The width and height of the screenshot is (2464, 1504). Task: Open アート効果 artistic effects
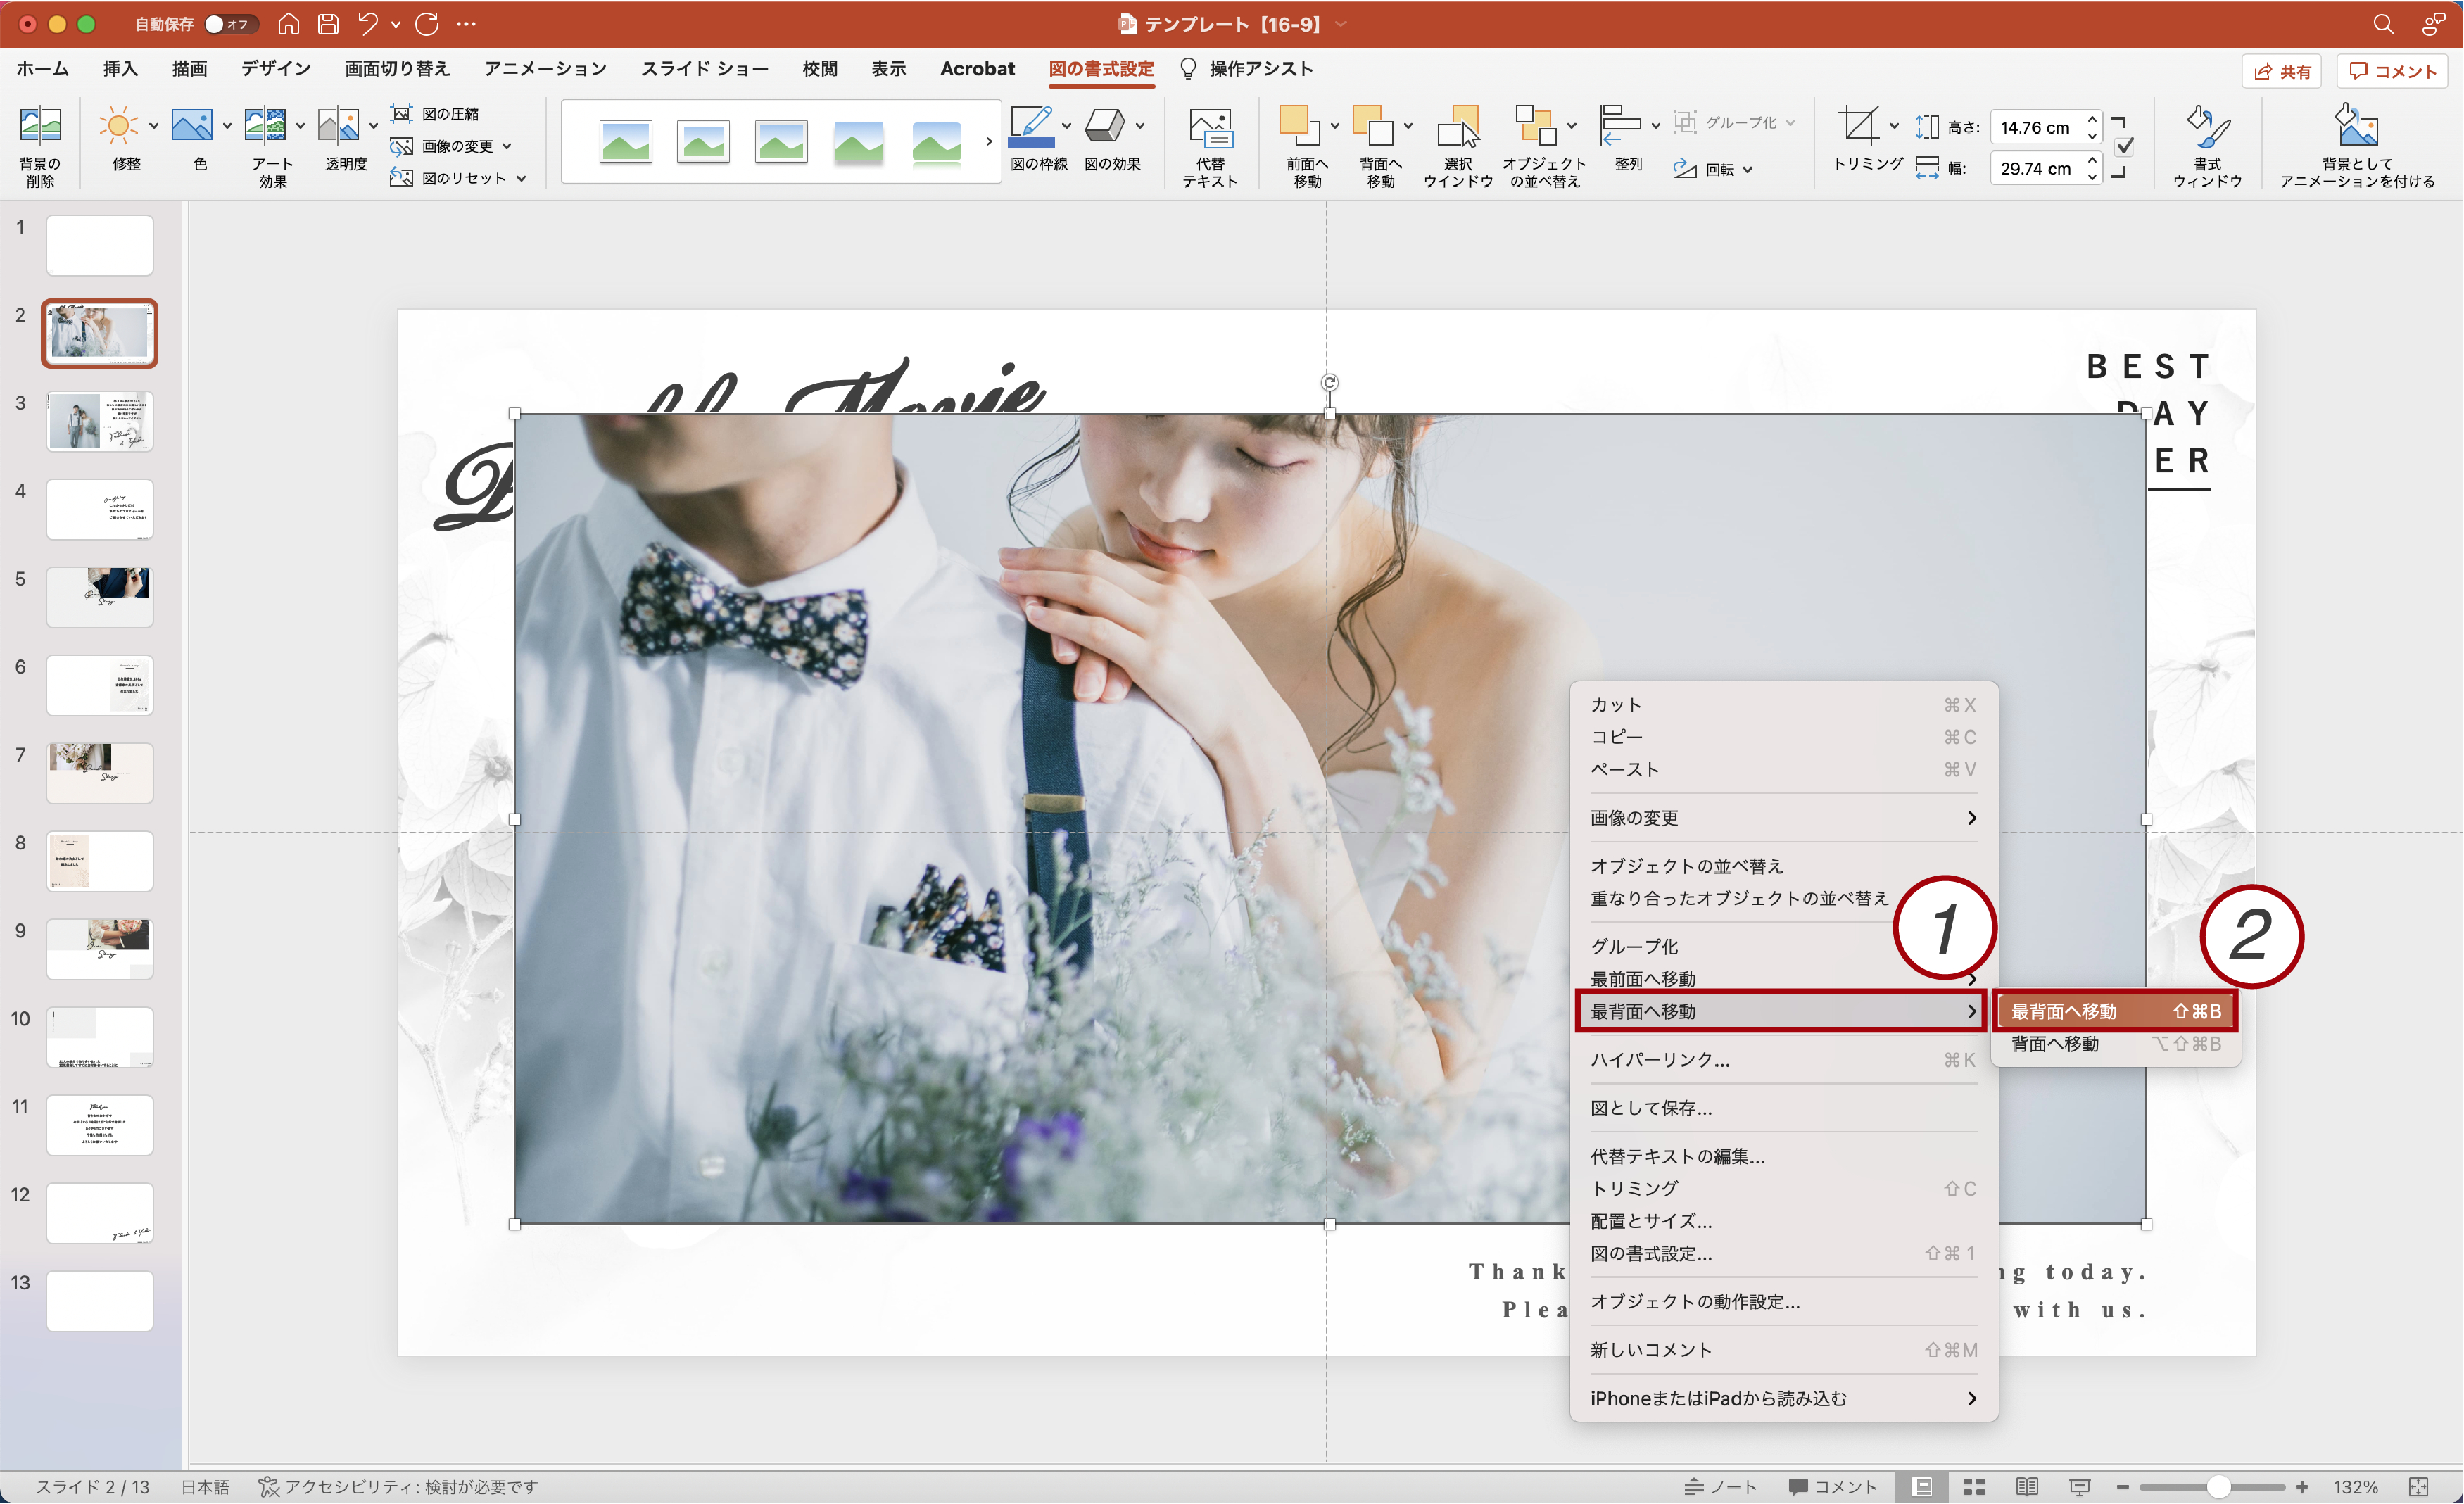[265, 127]
